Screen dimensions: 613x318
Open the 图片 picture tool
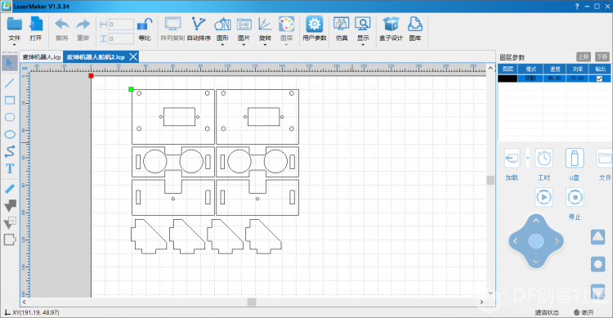pos(244,25)
